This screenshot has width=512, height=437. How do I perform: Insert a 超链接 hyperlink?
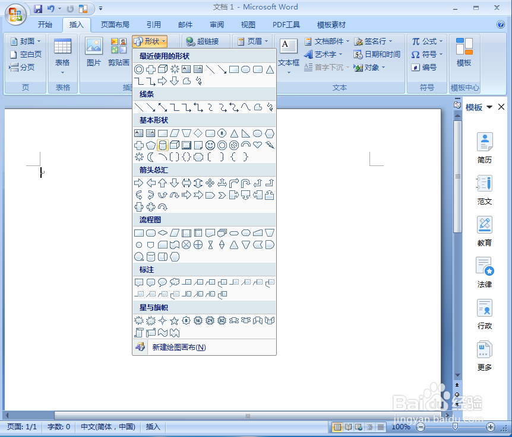(203, 42)
